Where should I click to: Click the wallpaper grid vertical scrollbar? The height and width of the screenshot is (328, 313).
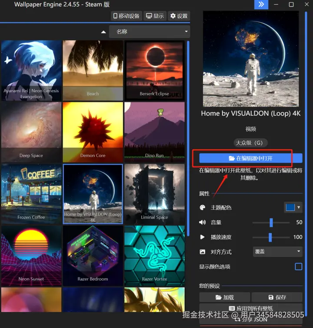(x=188, y=139)
